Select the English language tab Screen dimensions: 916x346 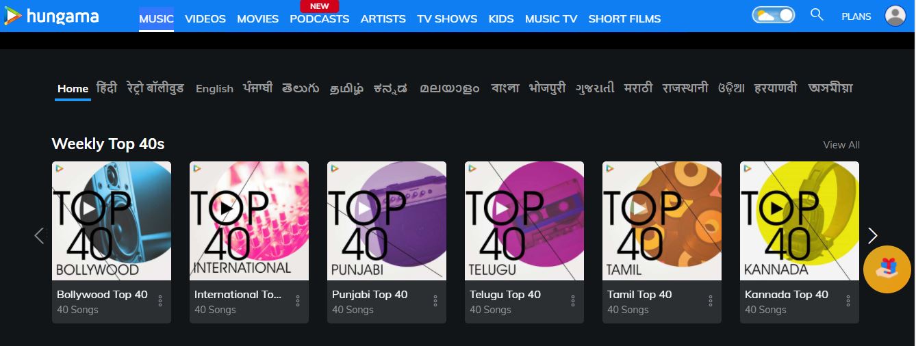(214, 89)
